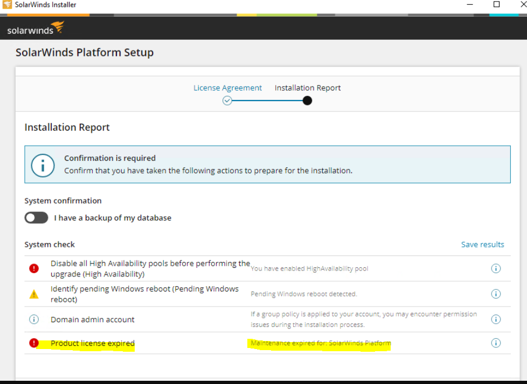Click the 'I have a backup of my database' label
The width and height of the screenshot is (527, 384).
113,218
